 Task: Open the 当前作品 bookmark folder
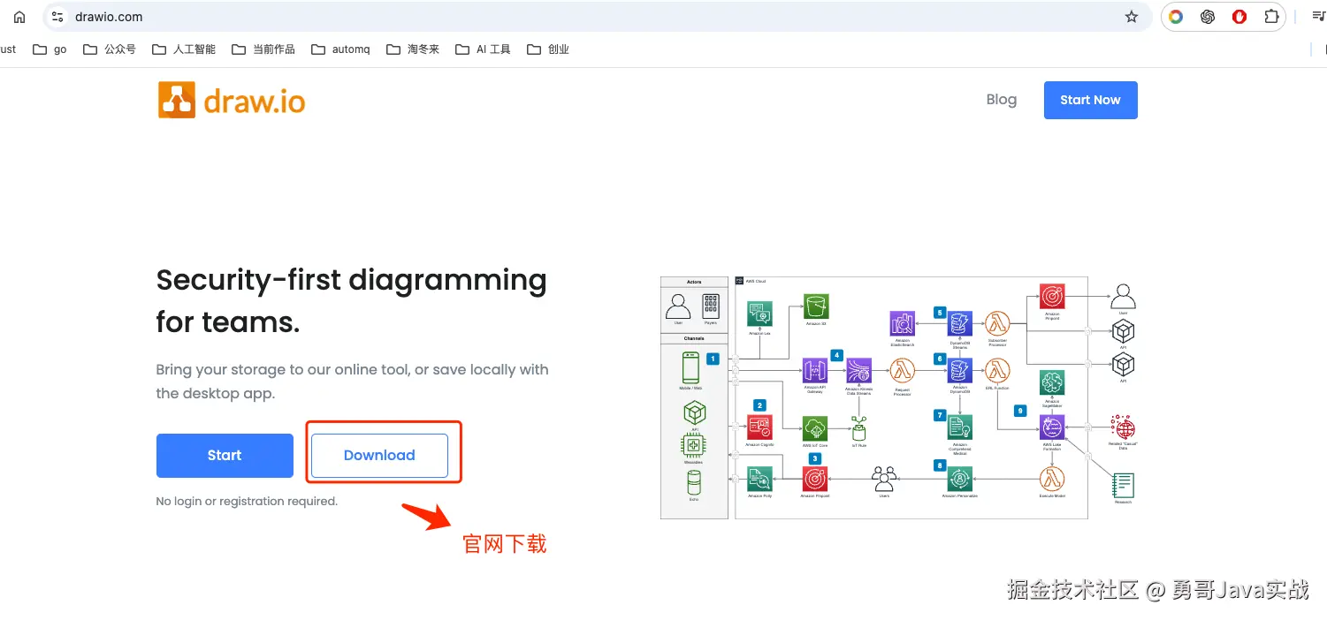(263, 49)
